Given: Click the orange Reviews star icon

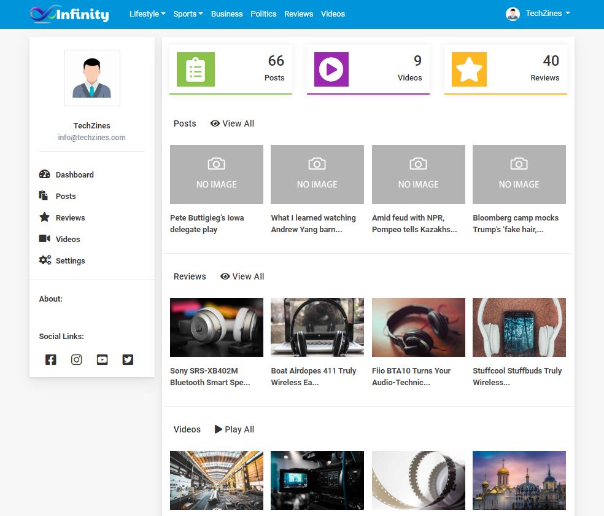Looking at the screenshot, I should point(469,69).
